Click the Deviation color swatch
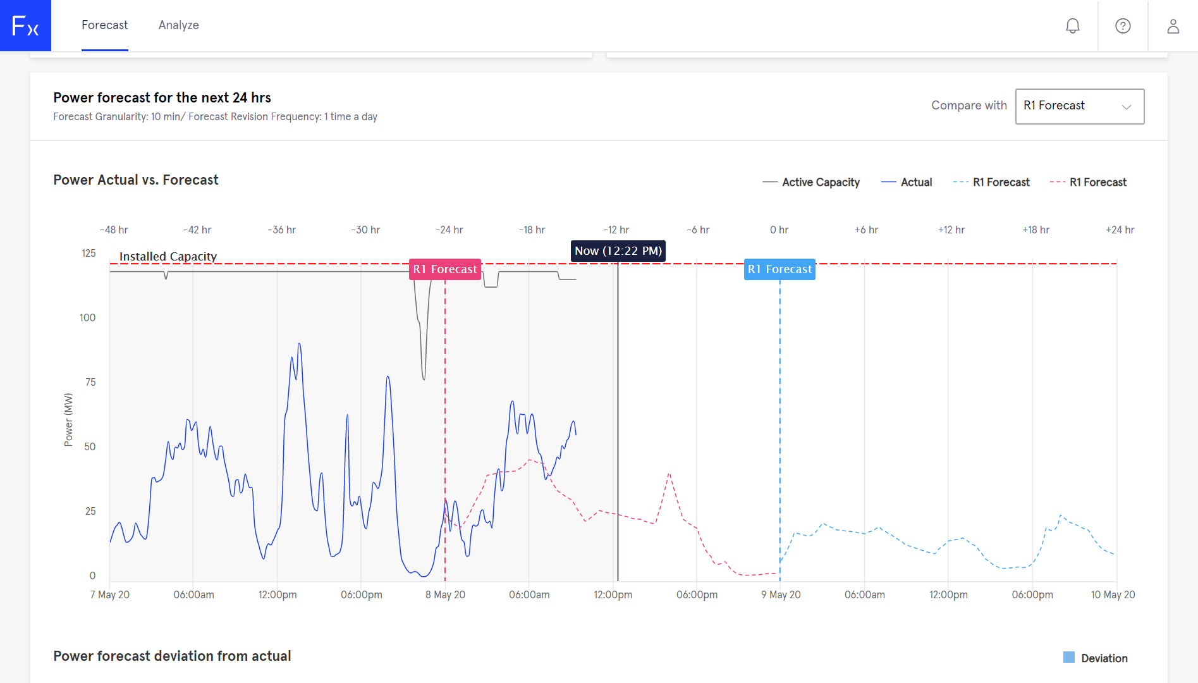The height and width of the screenshot is (683, 1198). tap(1068, 658)
